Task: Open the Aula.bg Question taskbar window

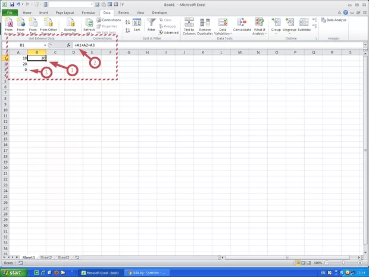Action: [x=146, y=273]
